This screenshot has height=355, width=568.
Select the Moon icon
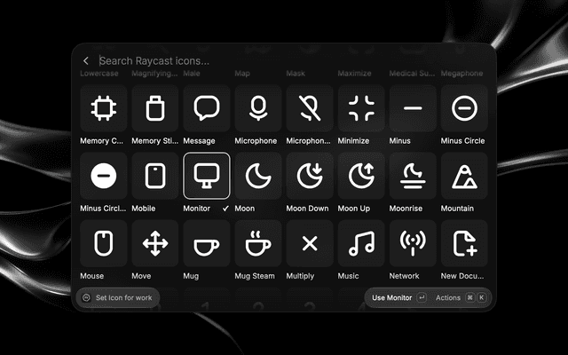[258, 176]
